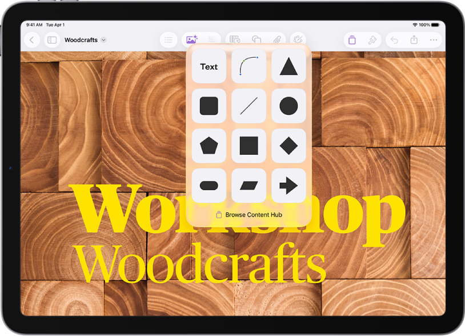
Task: Open the Share menu
Action: point(414,40)
